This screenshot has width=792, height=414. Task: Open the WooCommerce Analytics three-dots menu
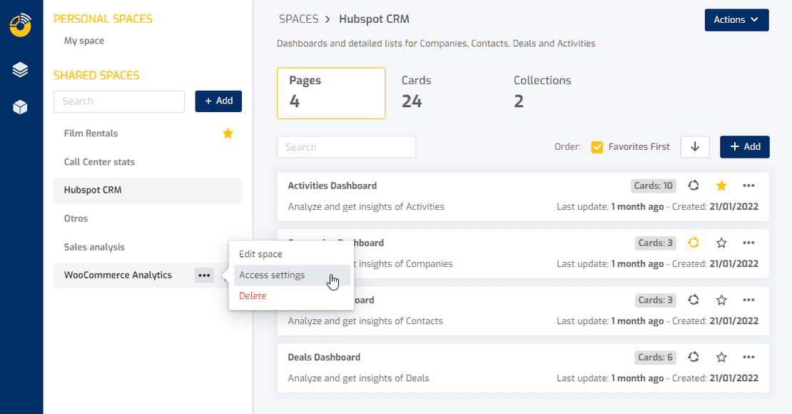point(204,275)
